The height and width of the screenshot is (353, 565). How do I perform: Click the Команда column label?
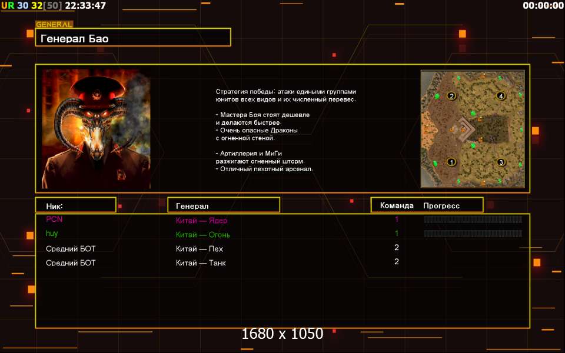tap(397, 205)
